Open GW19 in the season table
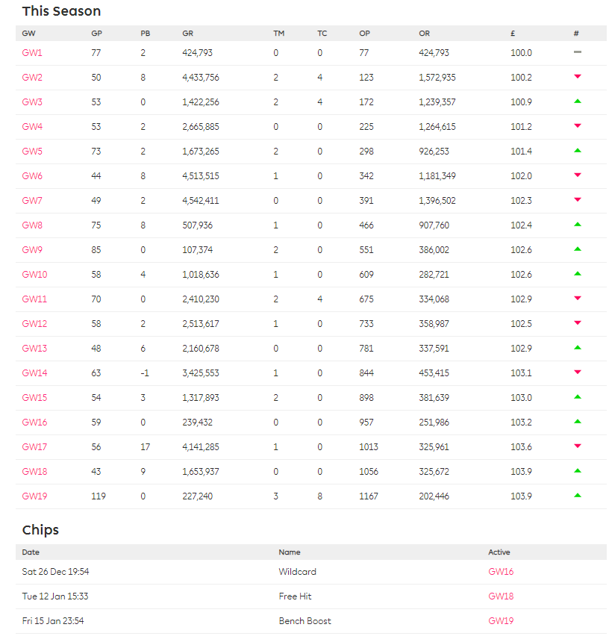The height and width of the screenshot is (642, 609). 34,496
